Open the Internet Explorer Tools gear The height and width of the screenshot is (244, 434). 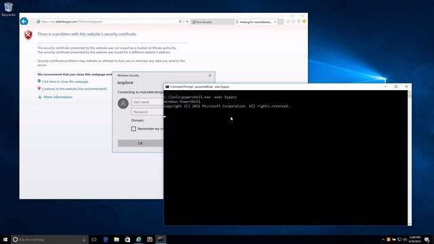(298, 21)
